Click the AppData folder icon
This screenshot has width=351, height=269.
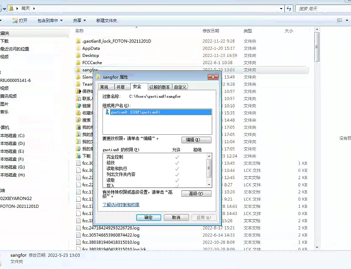(79, 48)
